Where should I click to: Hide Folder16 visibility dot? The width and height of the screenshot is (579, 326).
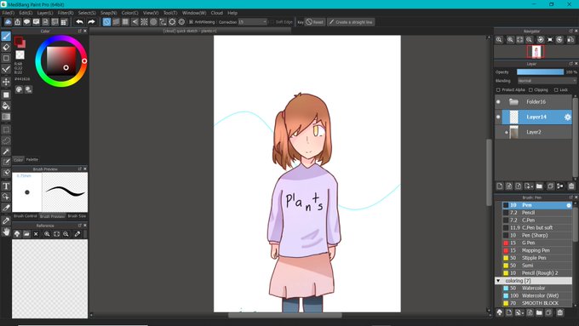pyautogui.click(x=498, y=101)
